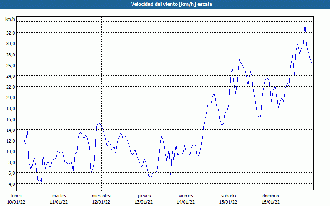Image resolution: width=330 pixels, height=206 pixels.
Task: Click the '13/01/22' date label
Action: (144, 202)
